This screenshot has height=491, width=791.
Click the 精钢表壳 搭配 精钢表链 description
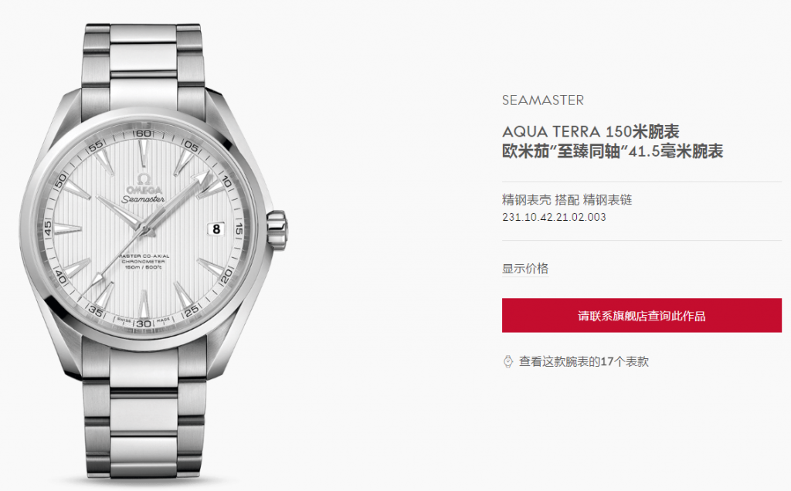(567, 200)
